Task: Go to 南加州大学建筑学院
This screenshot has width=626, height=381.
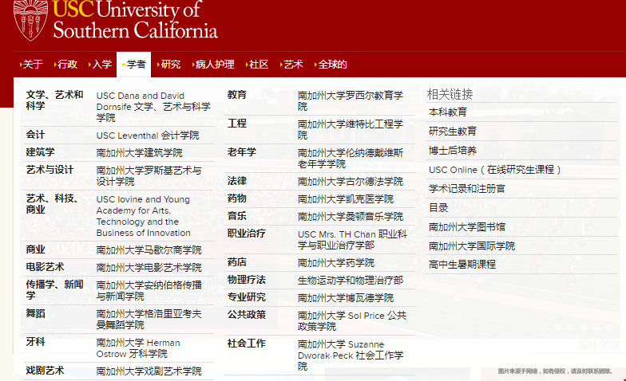Action: pos(139,153)
